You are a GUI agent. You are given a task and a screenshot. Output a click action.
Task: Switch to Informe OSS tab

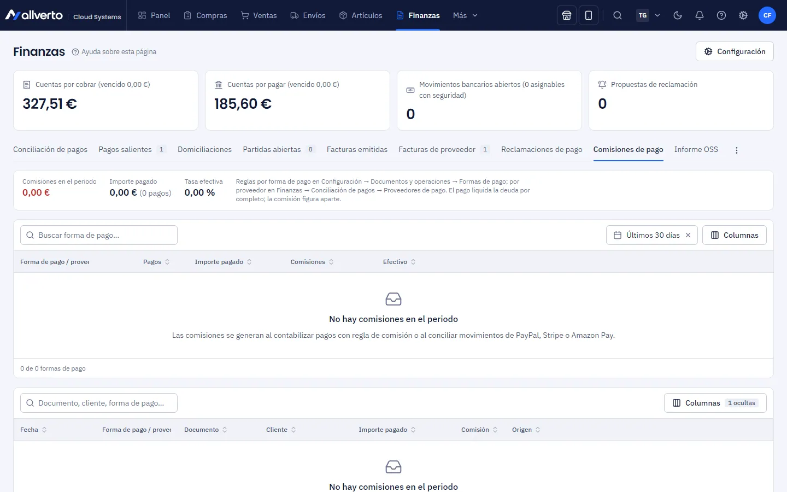pyautogui.click(x=696, y=150)
